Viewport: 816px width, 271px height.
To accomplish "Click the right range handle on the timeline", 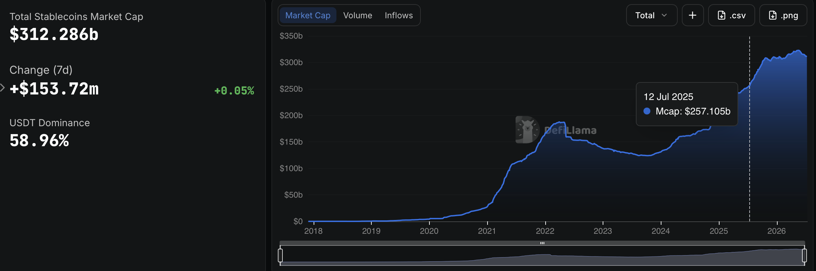I will pos(805,255).
